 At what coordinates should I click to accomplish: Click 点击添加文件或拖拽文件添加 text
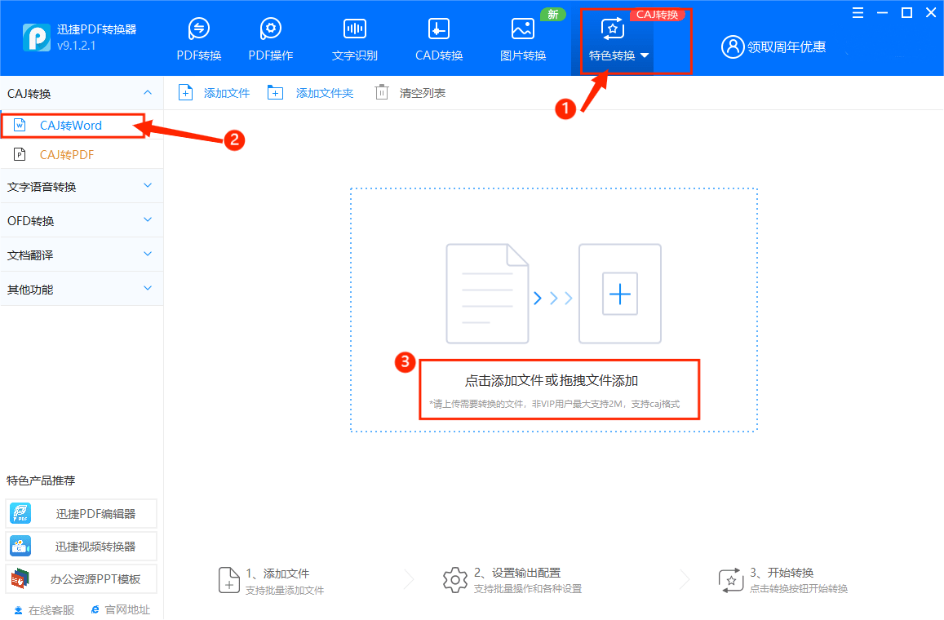552,380
